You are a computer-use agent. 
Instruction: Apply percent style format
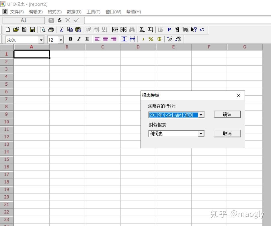pos(151,39)
